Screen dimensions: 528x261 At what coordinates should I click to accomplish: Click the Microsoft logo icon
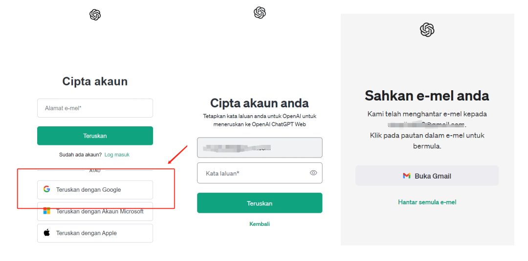pos(46,211)
